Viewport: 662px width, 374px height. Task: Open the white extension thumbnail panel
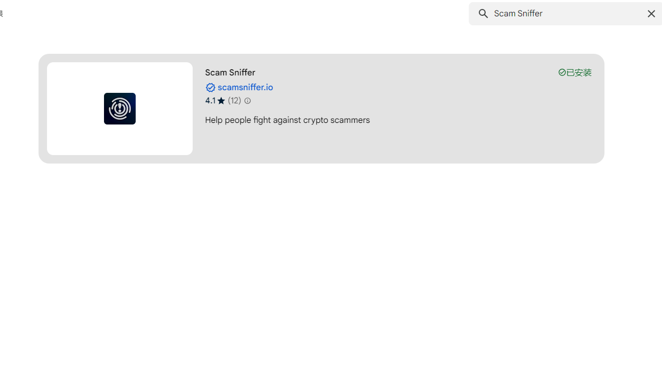[x=120, y=109]
